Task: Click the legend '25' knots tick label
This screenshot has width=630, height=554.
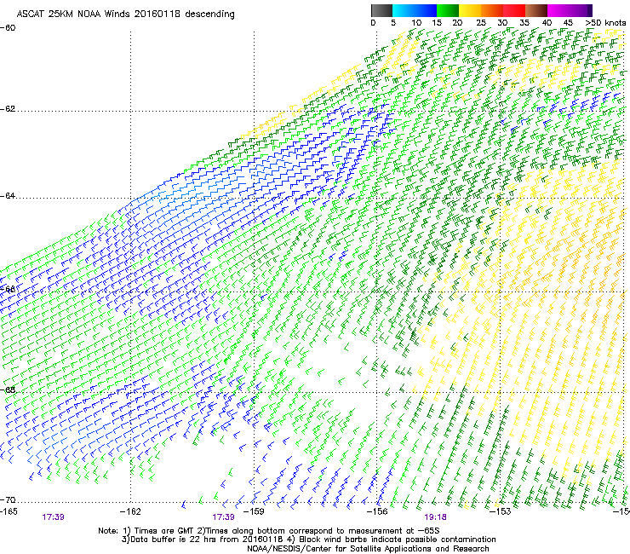Action: tap(481, 23)
